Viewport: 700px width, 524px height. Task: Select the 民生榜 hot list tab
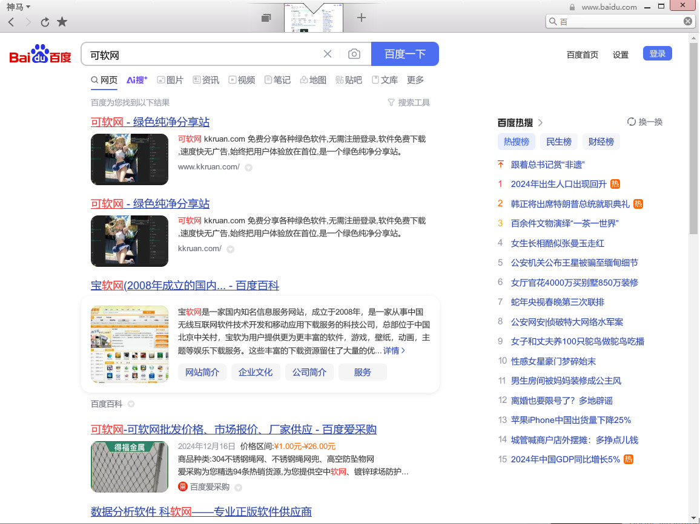tap(558, 142)
